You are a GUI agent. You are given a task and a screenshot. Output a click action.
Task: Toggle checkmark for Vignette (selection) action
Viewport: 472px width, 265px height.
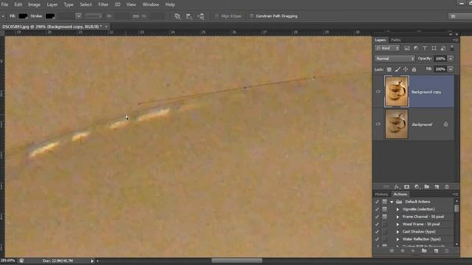(x=377, y=209)
